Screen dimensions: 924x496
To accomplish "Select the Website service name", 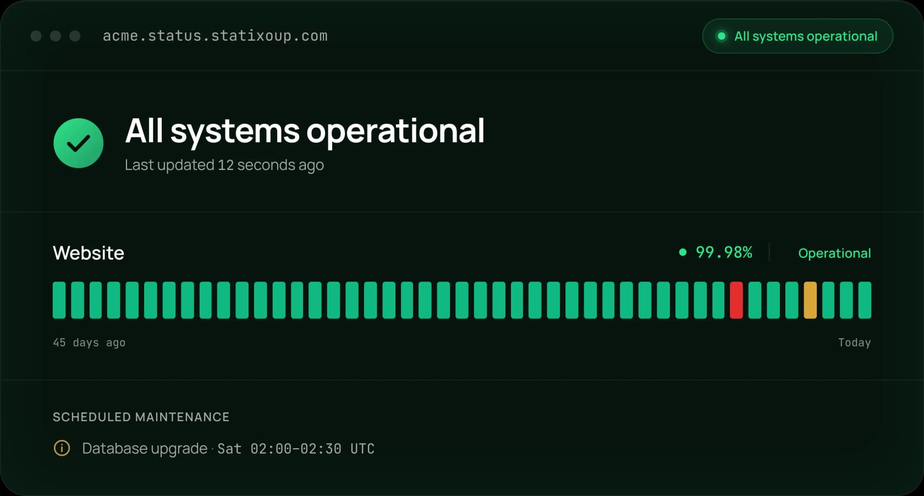I will 89,253.
